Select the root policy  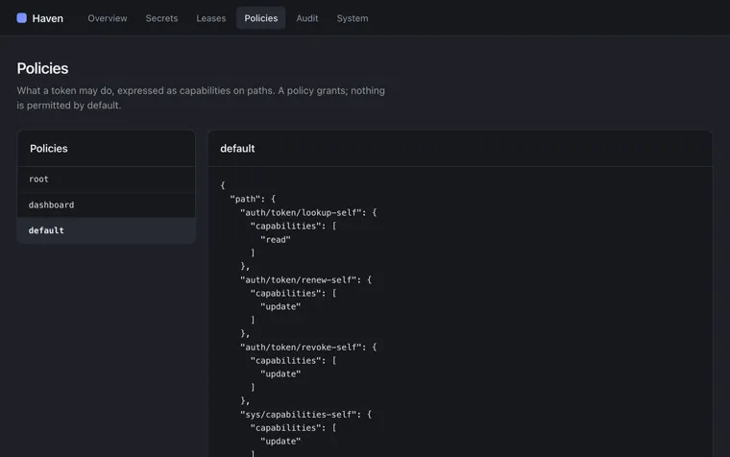[107, 180]
